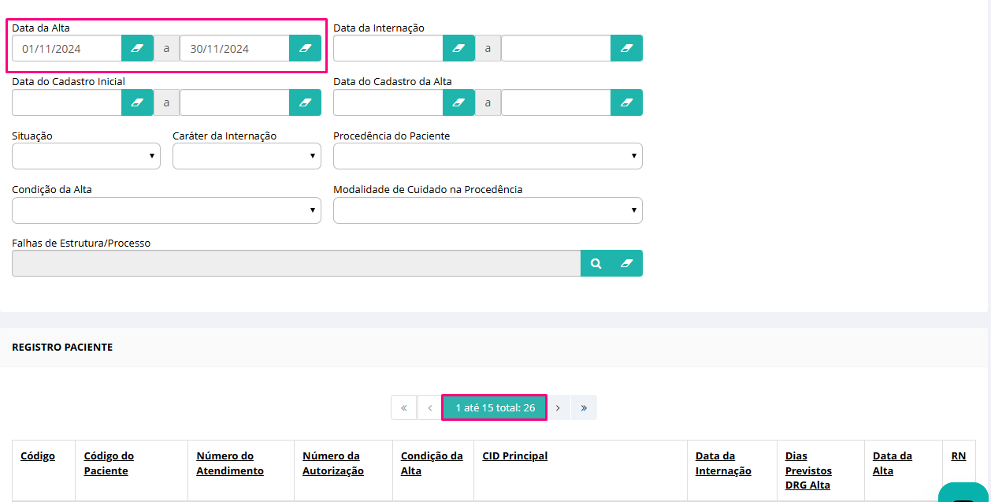
Task: Clear the Falhas de Estrutura/Processo field
Action: click(x=627, y=263)
